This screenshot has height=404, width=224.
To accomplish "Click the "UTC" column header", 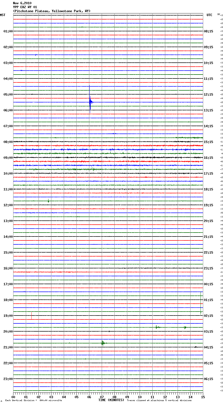I will (210, 15).
